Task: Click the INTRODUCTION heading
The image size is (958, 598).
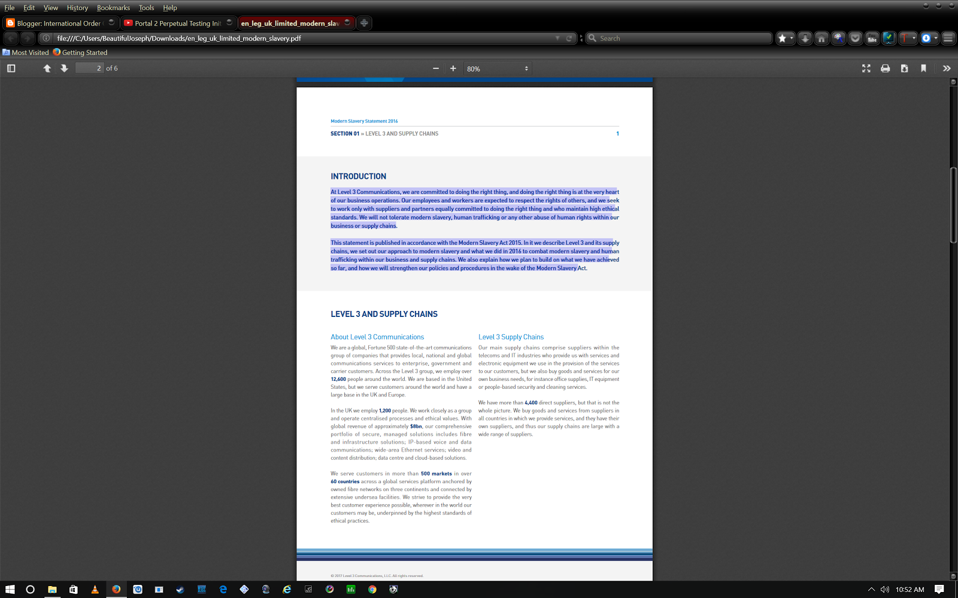Action: coord(358,176)
